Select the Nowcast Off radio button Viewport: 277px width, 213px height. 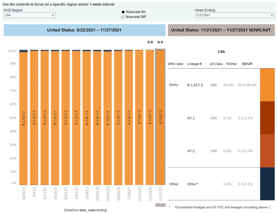[123, 17]
